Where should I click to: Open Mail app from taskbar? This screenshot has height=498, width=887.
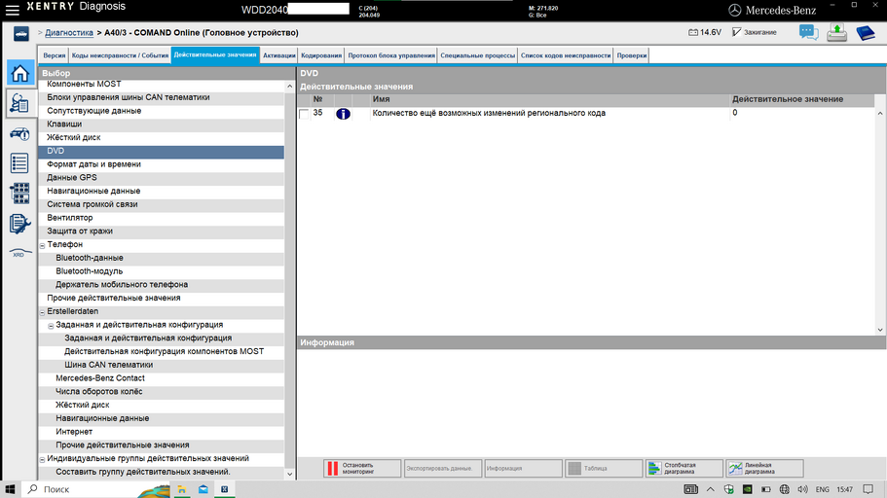tap(203, 489)
